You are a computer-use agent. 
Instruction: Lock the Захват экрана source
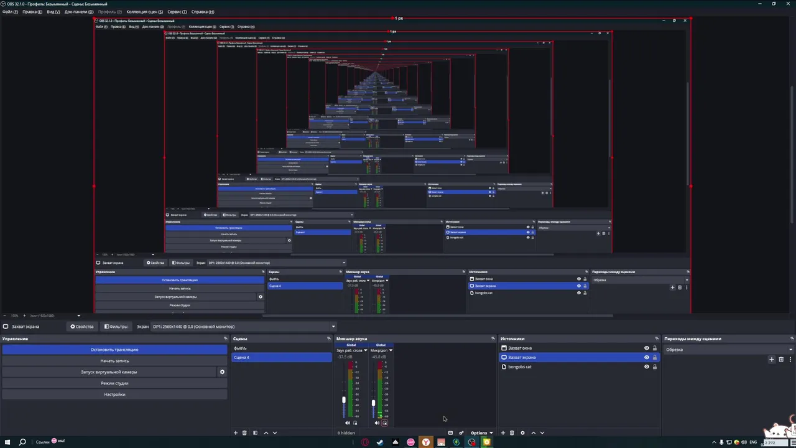[x=654, y=358]
